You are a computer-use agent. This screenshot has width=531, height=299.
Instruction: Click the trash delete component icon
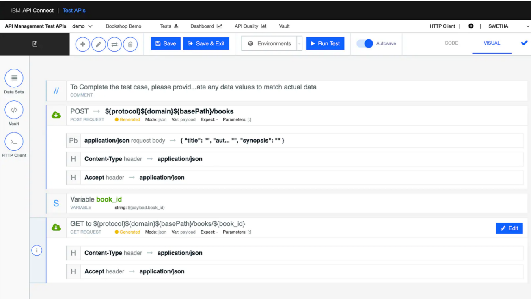coord(130,44)
